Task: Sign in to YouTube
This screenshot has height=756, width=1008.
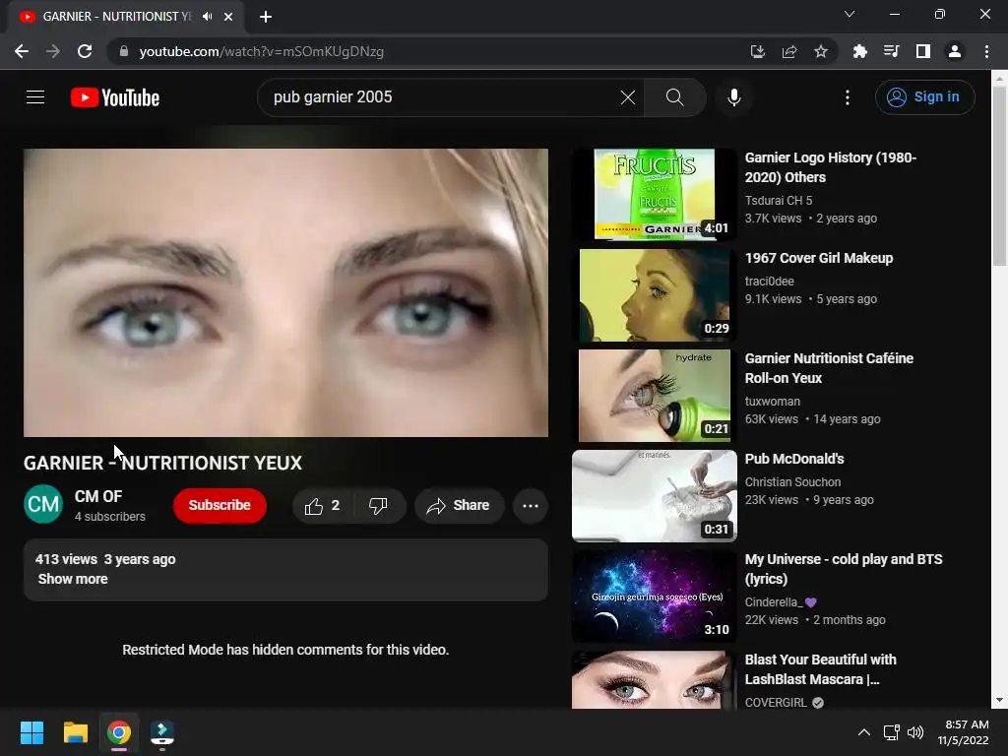Action: coord(924,97)
